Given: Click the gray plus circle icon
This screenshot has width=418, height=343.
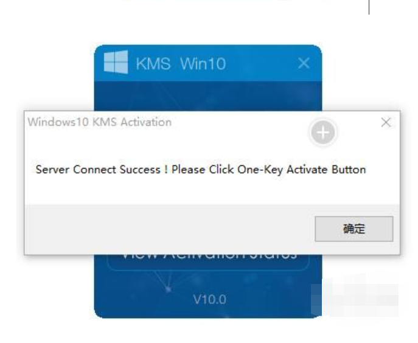Looking at the screenshot, I should (x=323, y=133).
